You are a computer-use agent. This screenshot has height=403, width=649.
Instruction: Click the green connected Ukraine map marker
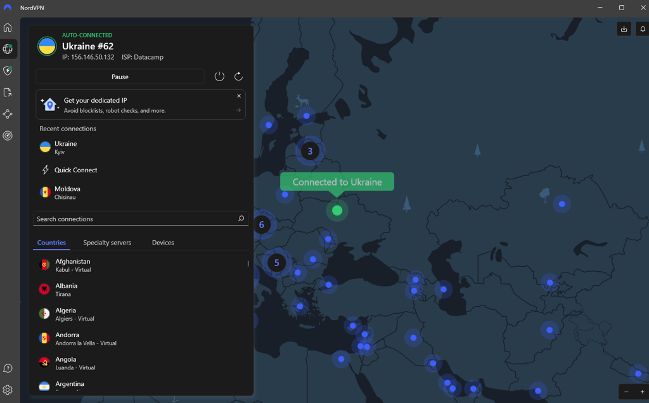coord(337,210)
